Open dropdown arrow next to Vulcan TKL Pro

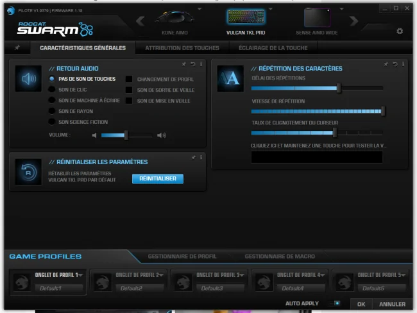[x=271, y=9]
